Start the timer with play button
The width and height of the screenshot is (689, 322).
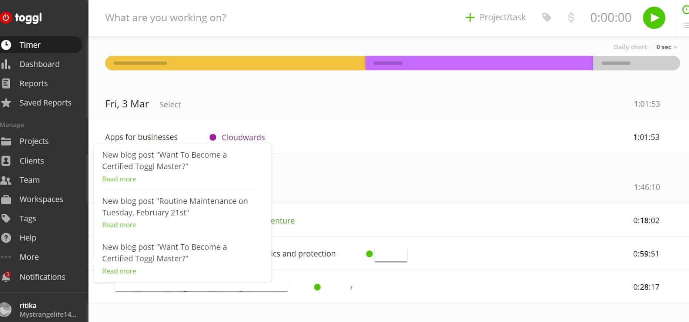click(654, 18)
